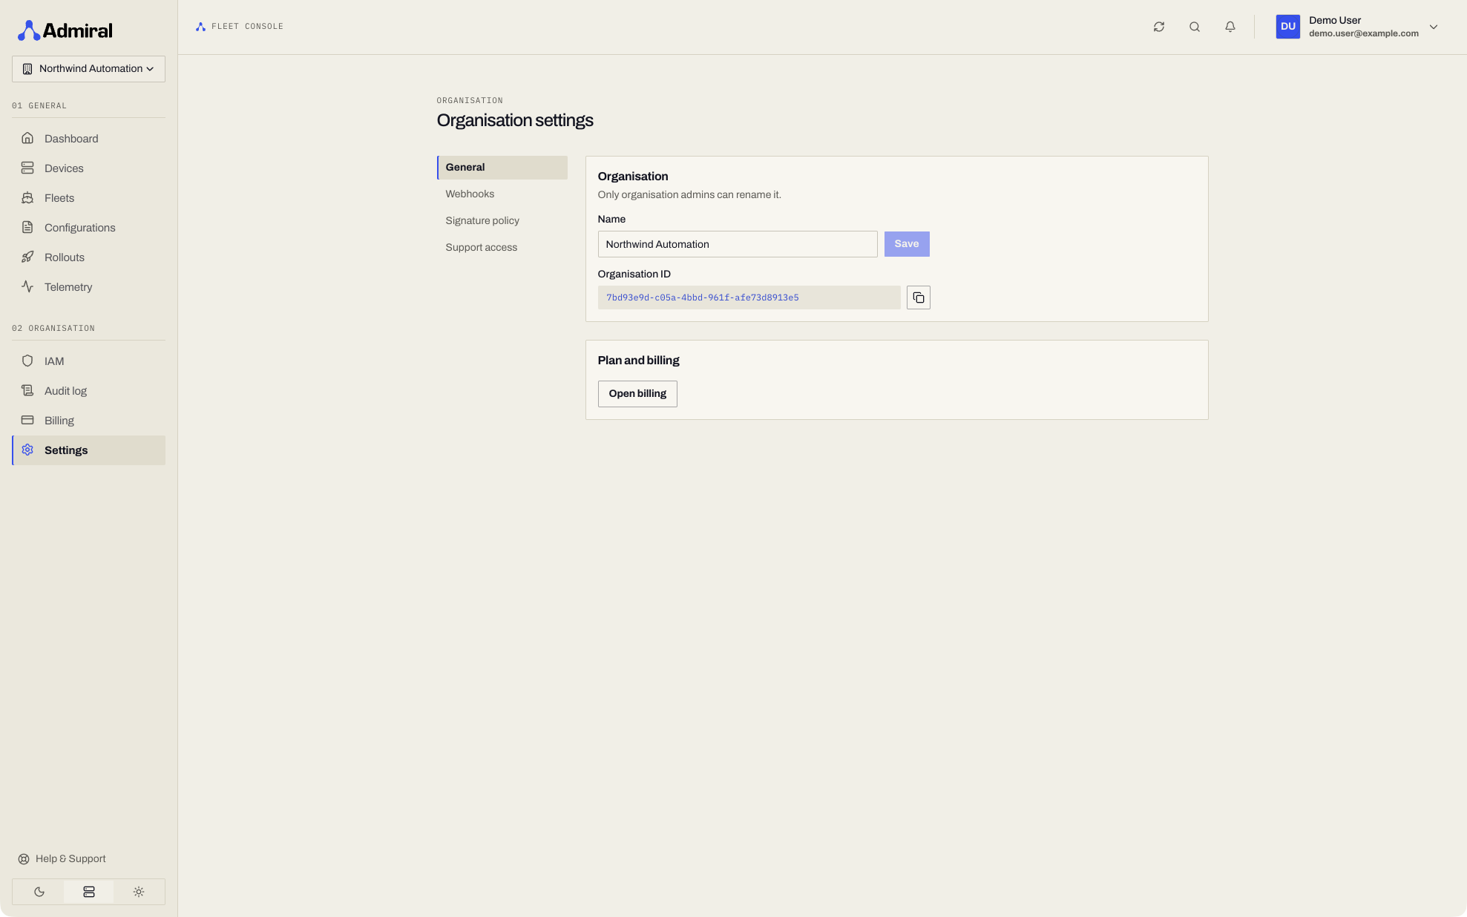The image size is (1467, 917).
Task: Go to Dashboard
Action: pyautogui.click(x=88, y=139)
